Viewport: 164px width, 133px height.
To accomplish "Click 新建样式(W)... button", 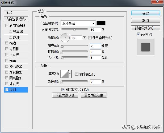I will [145, 28].
